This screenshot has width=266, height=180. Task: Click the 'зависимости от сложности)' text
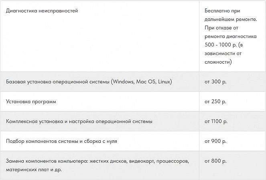[x=223, y=58]
